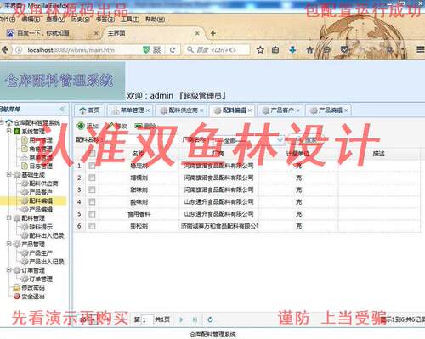Check the box for row 4 酸味剂
This screenshot has height=339, width=425.
click(92, 201)
